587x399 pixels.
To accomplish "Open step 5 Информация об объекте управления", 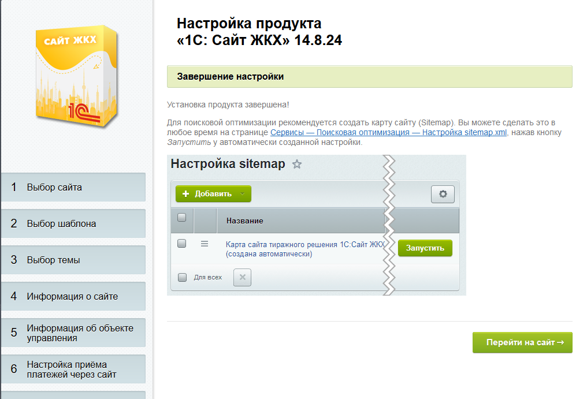I will coord(73,333).
